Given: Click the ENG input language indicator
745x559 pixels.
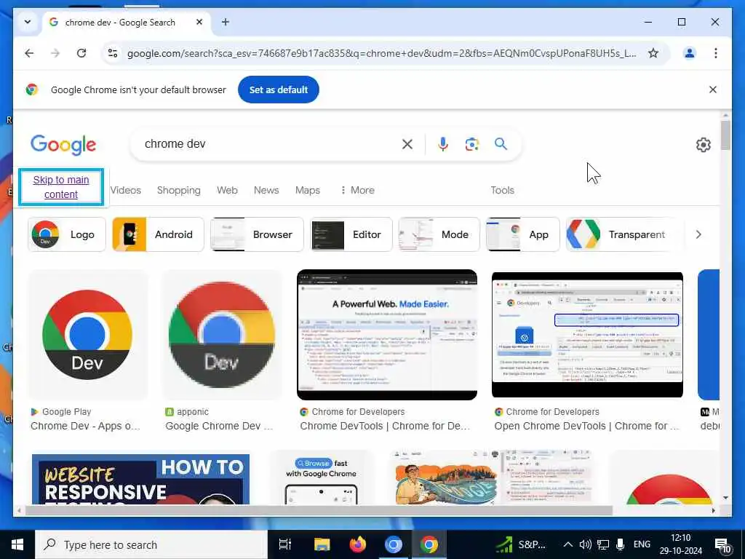Looking at the screenshot, I should click(642, 544).
